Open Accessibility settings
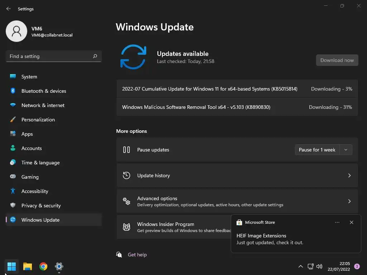This screenshot has width=367, height=275. pyautogui.click(x=54, y=191)
